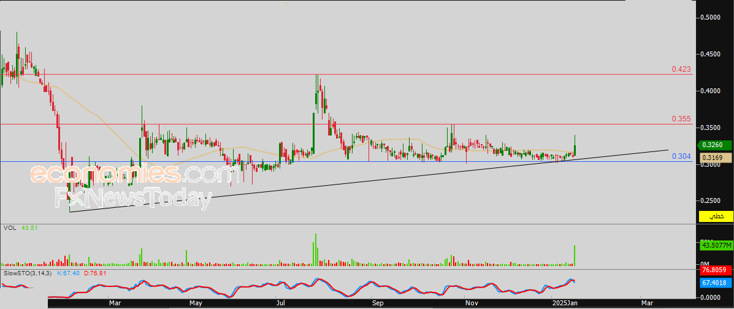Click the Jul label on time axis
This screenshot has width=734, height=309.
pyautogui.click(x=281, y=303)
